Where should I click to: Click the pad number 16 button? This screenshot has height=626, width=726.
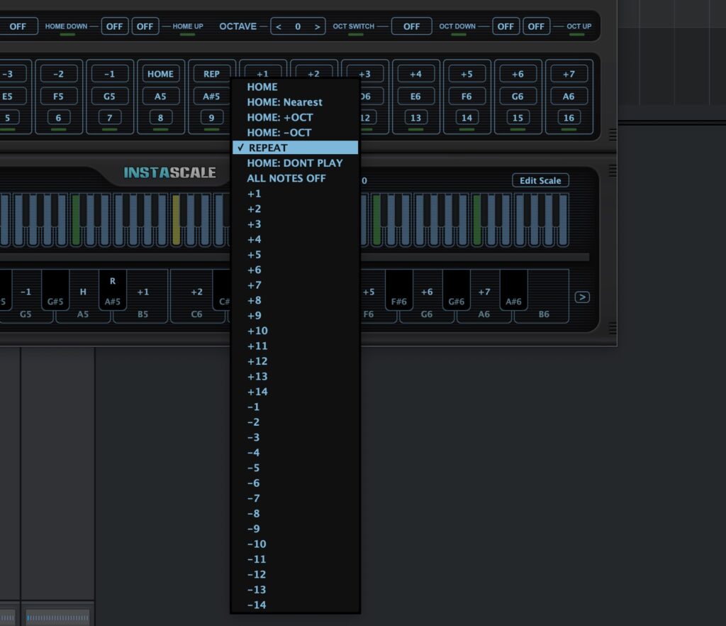[569, 118]
